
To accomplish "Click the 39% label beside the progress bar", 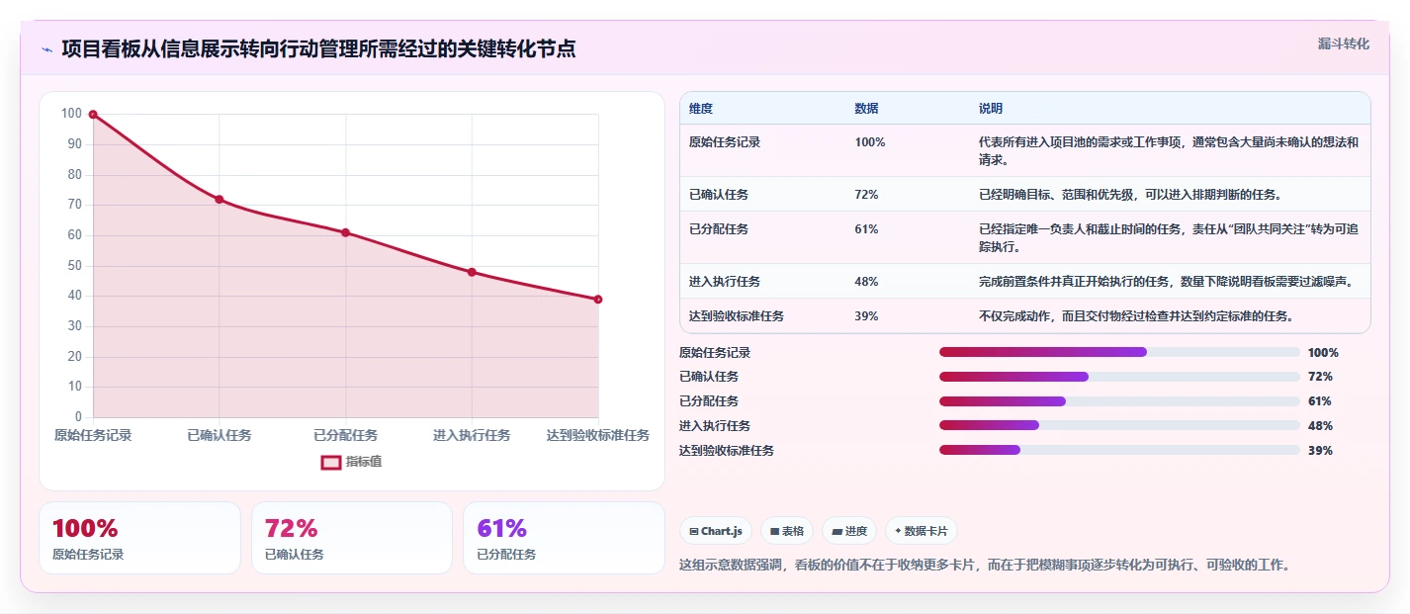I will 1320,451.
